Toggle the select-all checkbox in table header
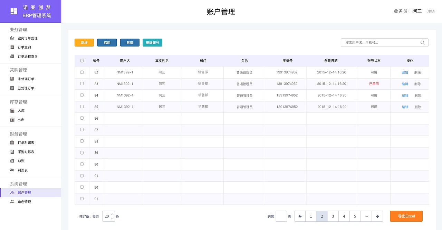This screenshot has height=230, width=442. (82, 60)
